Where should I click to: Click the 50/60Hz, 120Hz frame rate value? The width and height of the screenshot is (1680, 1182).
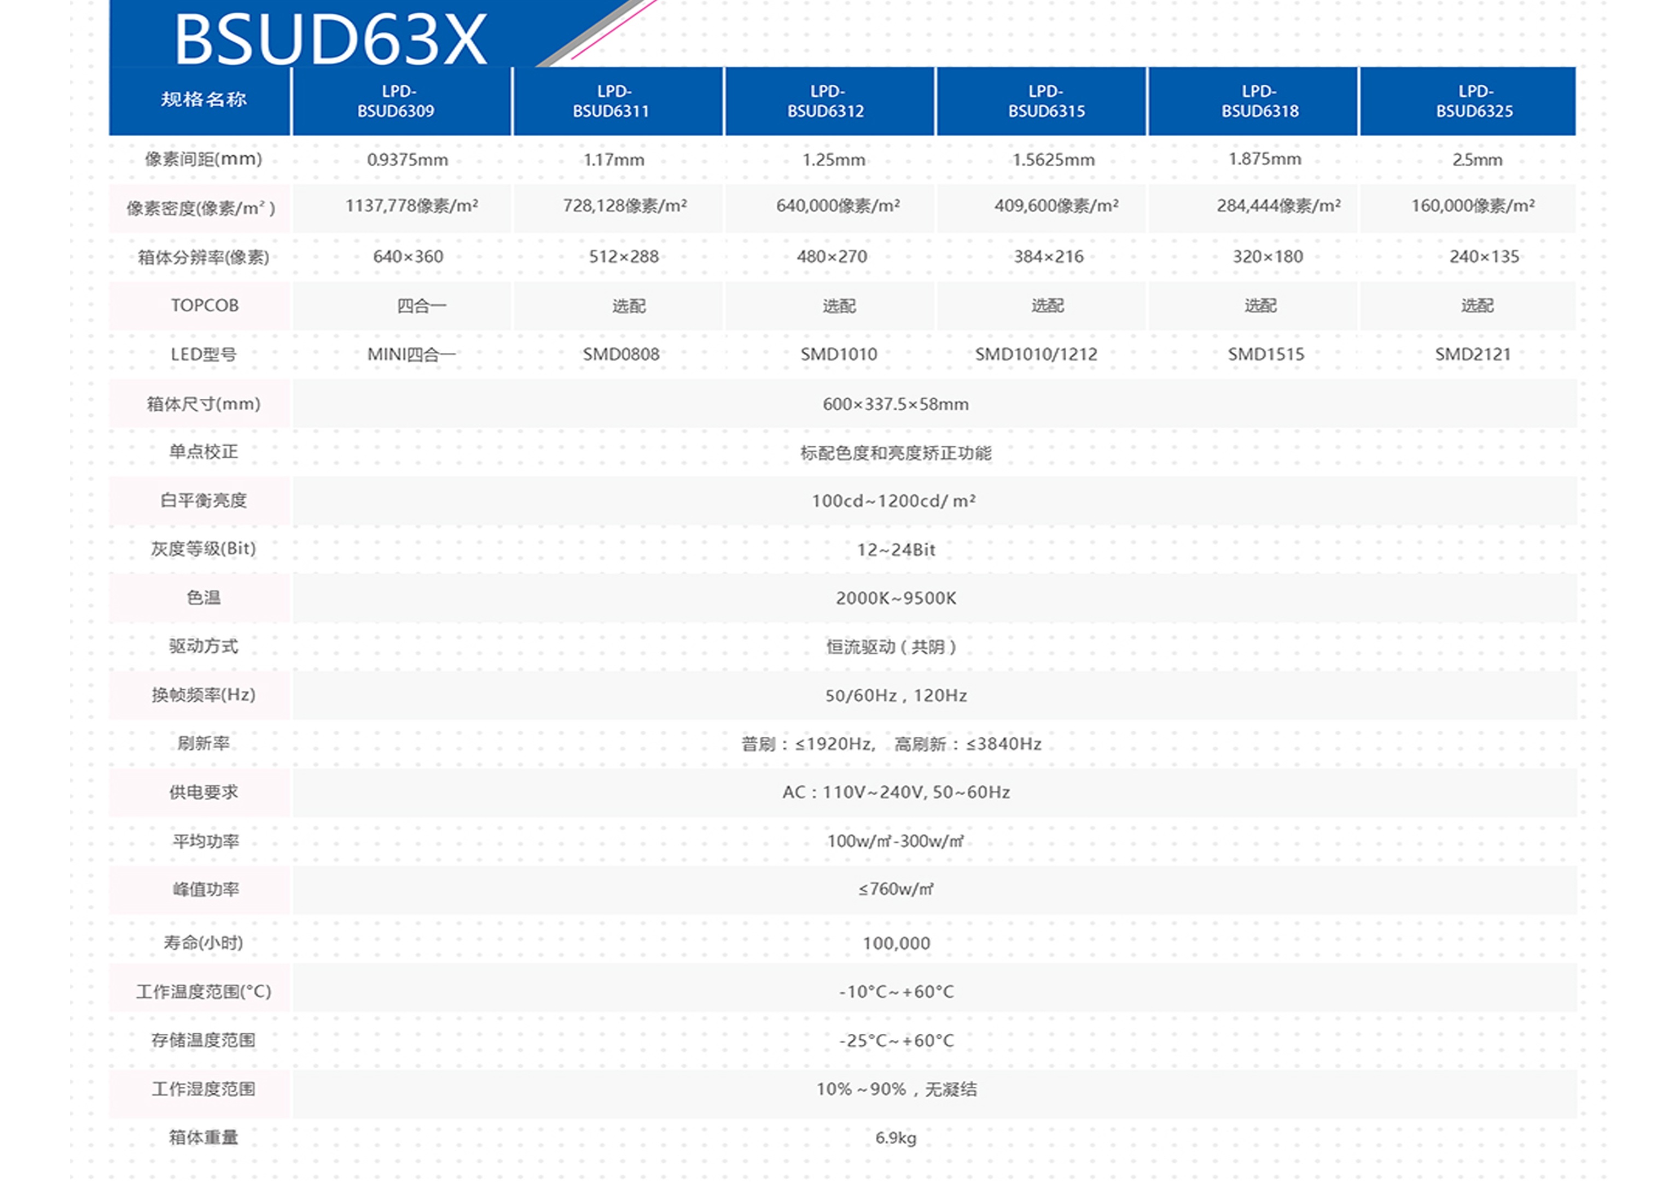[896, 696]
